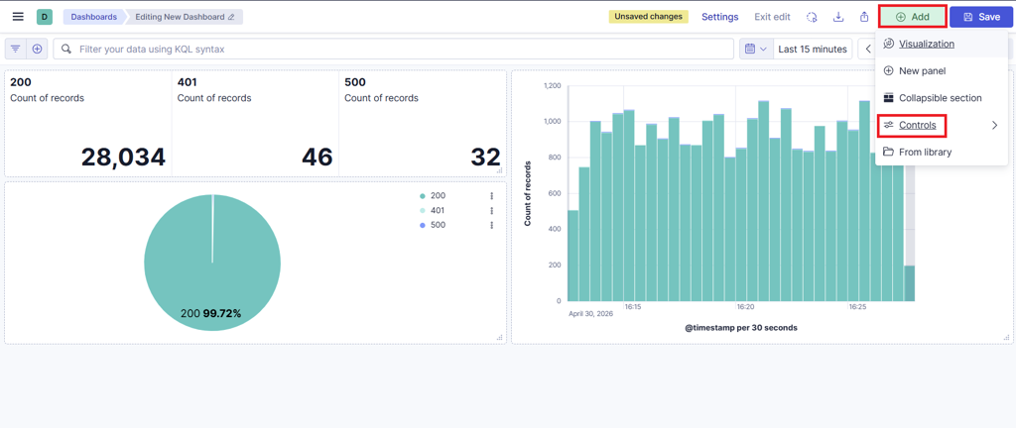
Task: Click the 'April 30, 2026' date label
Action: [590, 313]
